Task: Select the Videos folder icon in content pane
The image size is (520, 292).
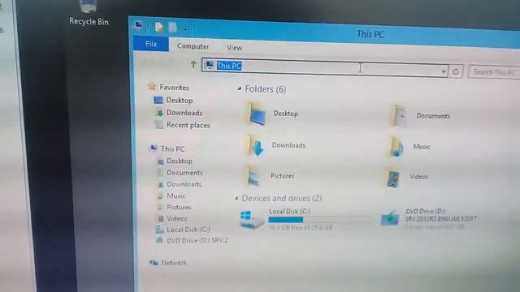Action: (393, 178)
